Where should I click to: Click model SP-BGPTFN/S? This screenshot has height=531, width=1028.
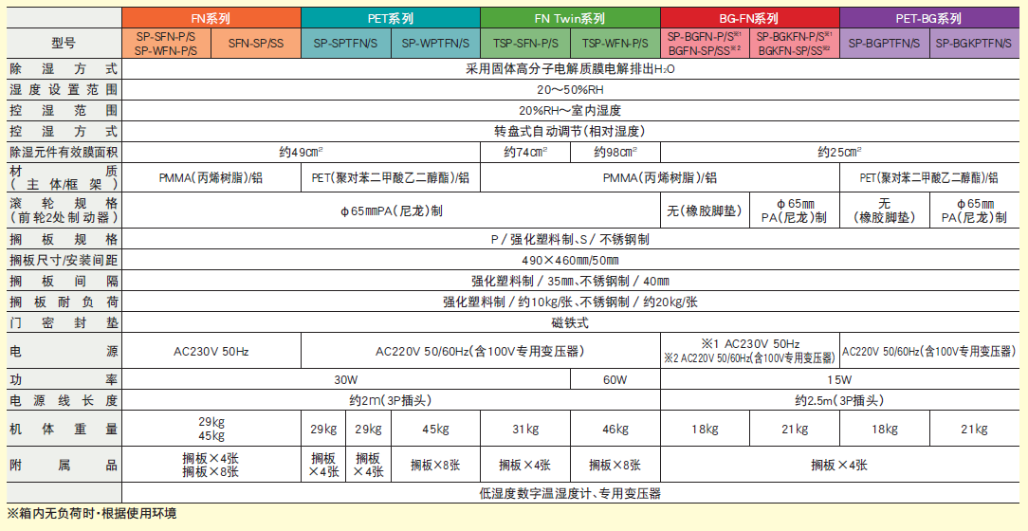[885, 44]
